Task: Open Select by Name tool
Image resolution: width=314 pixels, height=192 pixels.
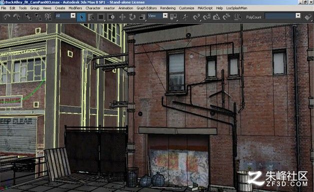Action: tap(91, 17)
